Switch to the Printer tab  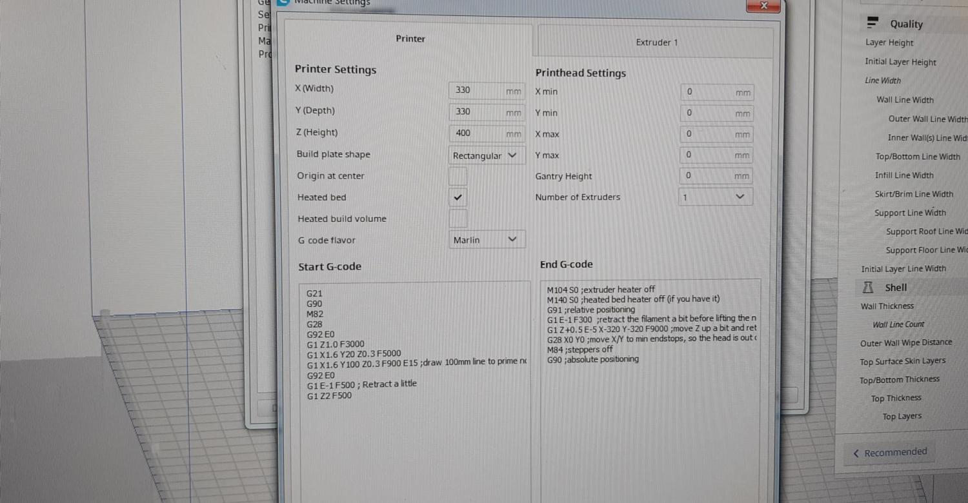[x=410, y=39]
